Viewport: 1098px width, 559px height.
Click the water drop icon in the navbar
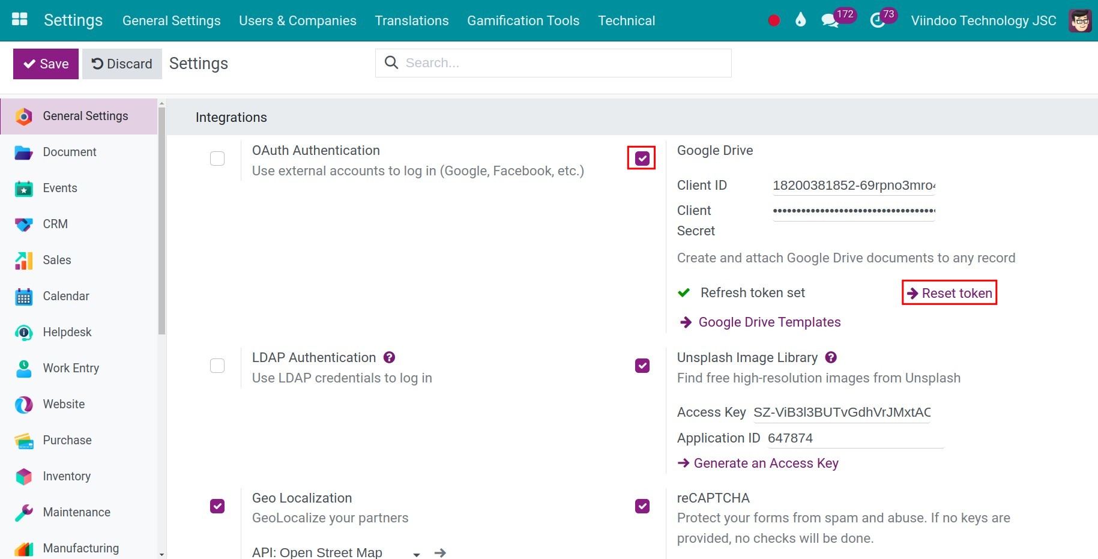click(x=800, y=20)
